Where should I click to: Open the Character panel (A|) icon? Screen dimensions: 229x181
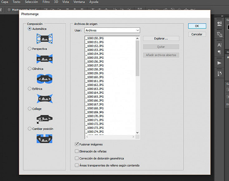click(219, 45)
